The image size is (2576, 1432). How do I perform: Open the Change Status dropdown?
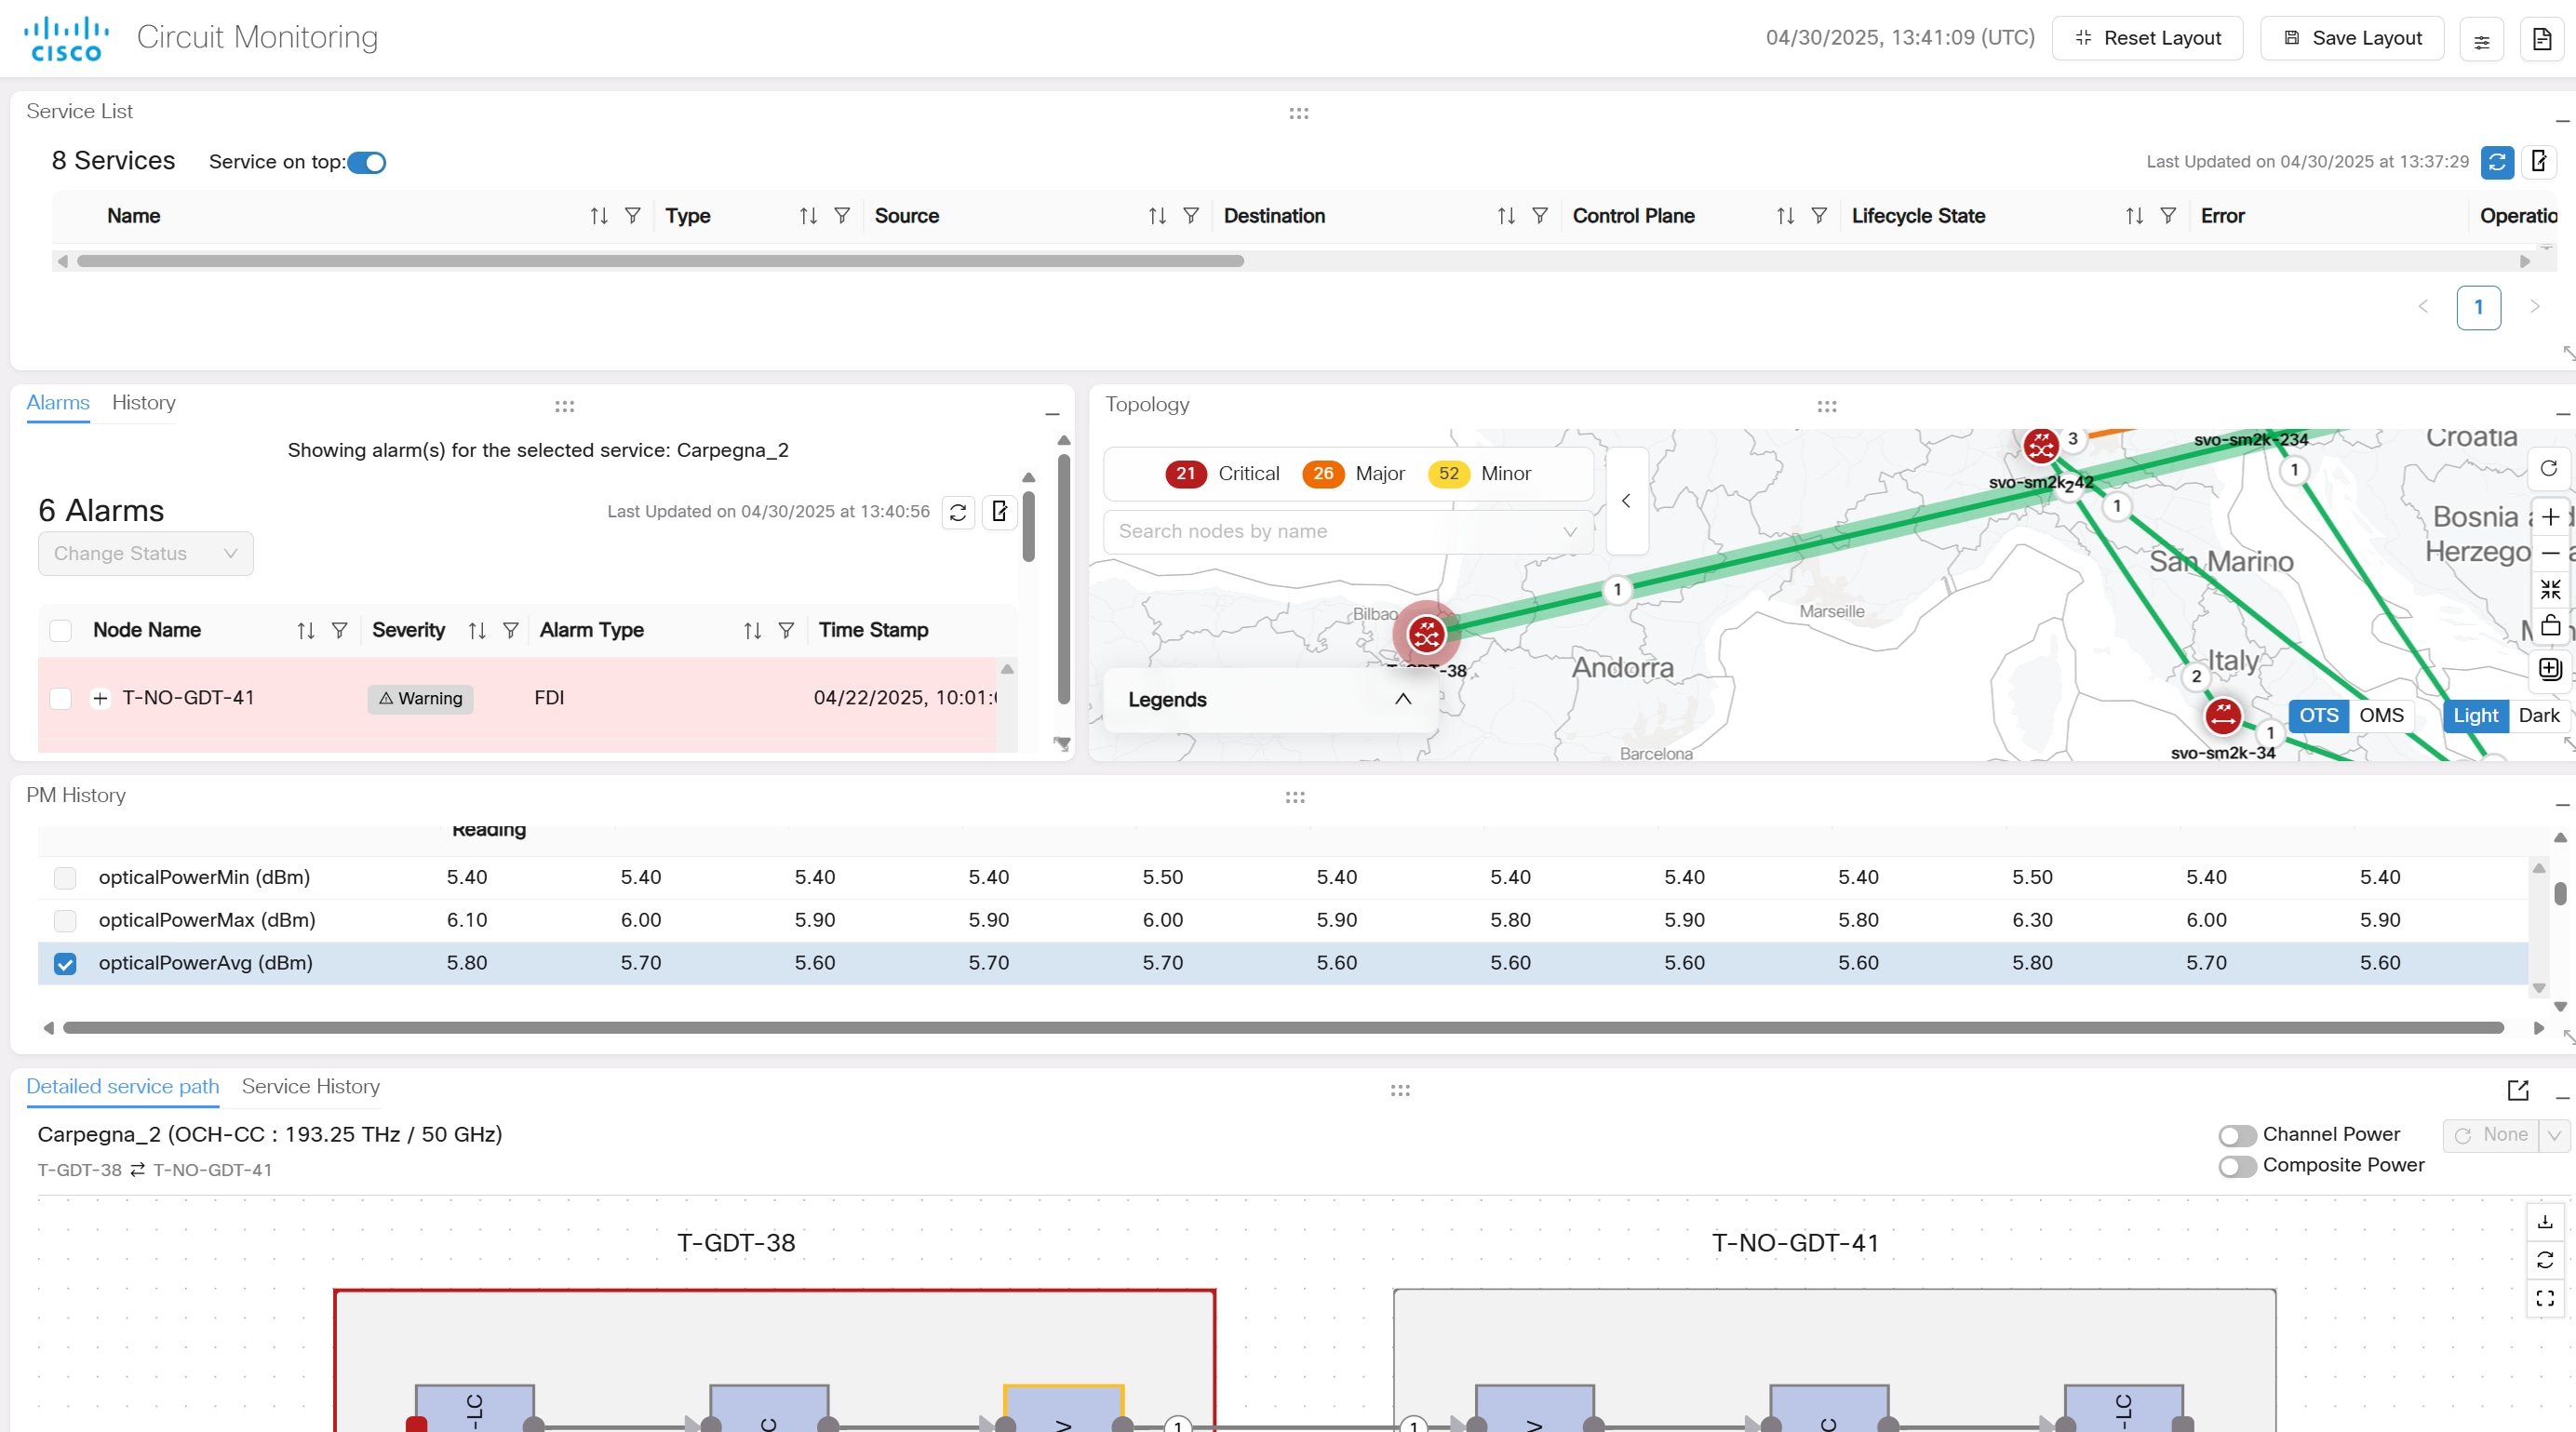(146, 554)
